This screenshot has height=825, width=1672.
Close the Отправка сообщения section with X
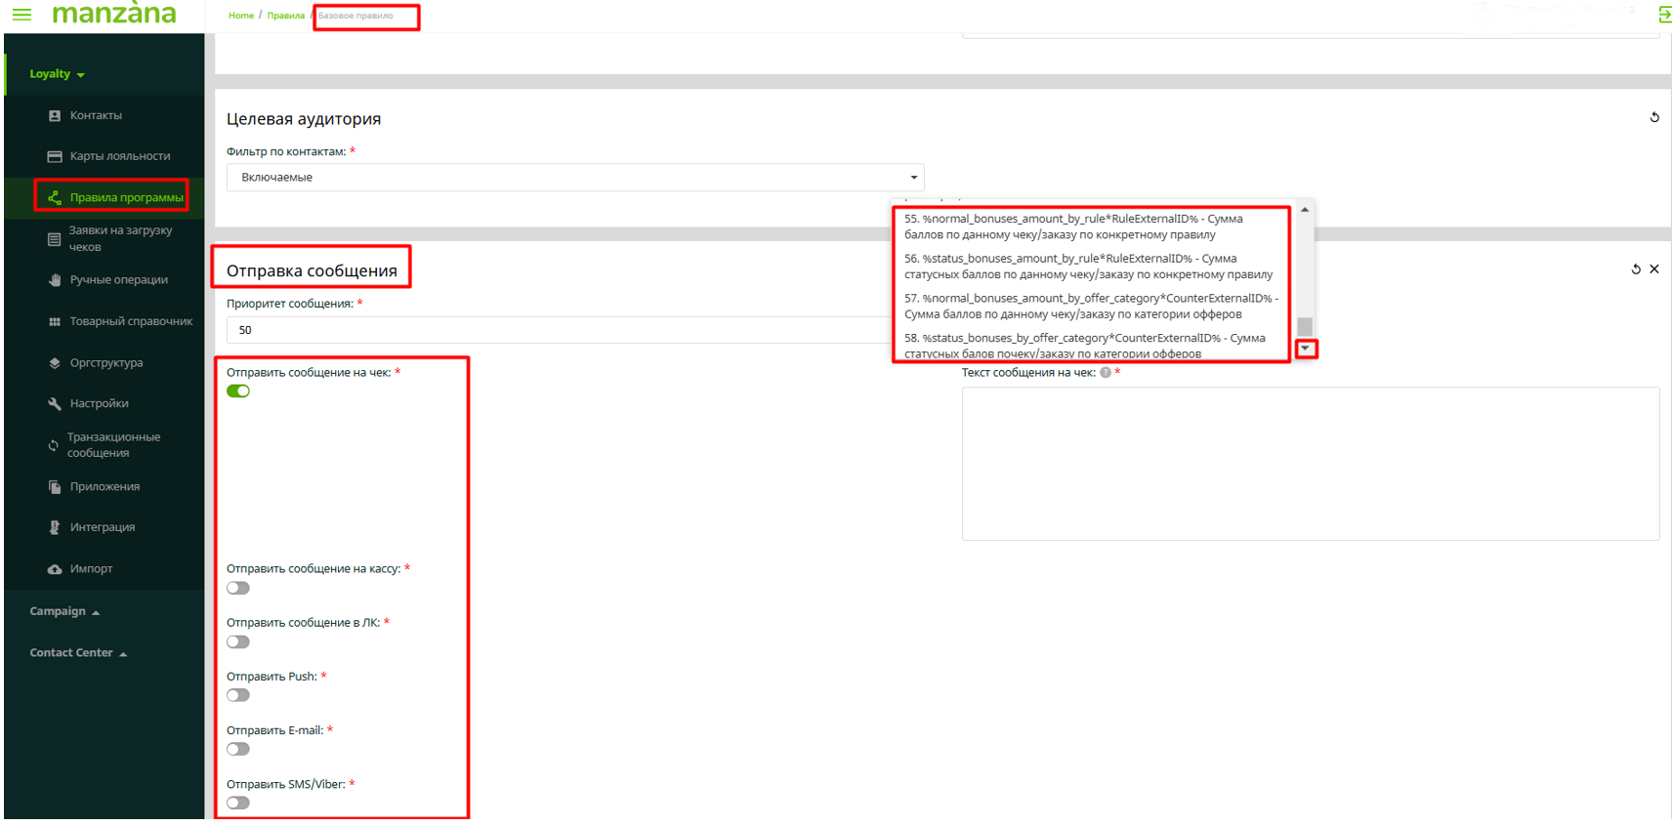(x=1654, y=269)
